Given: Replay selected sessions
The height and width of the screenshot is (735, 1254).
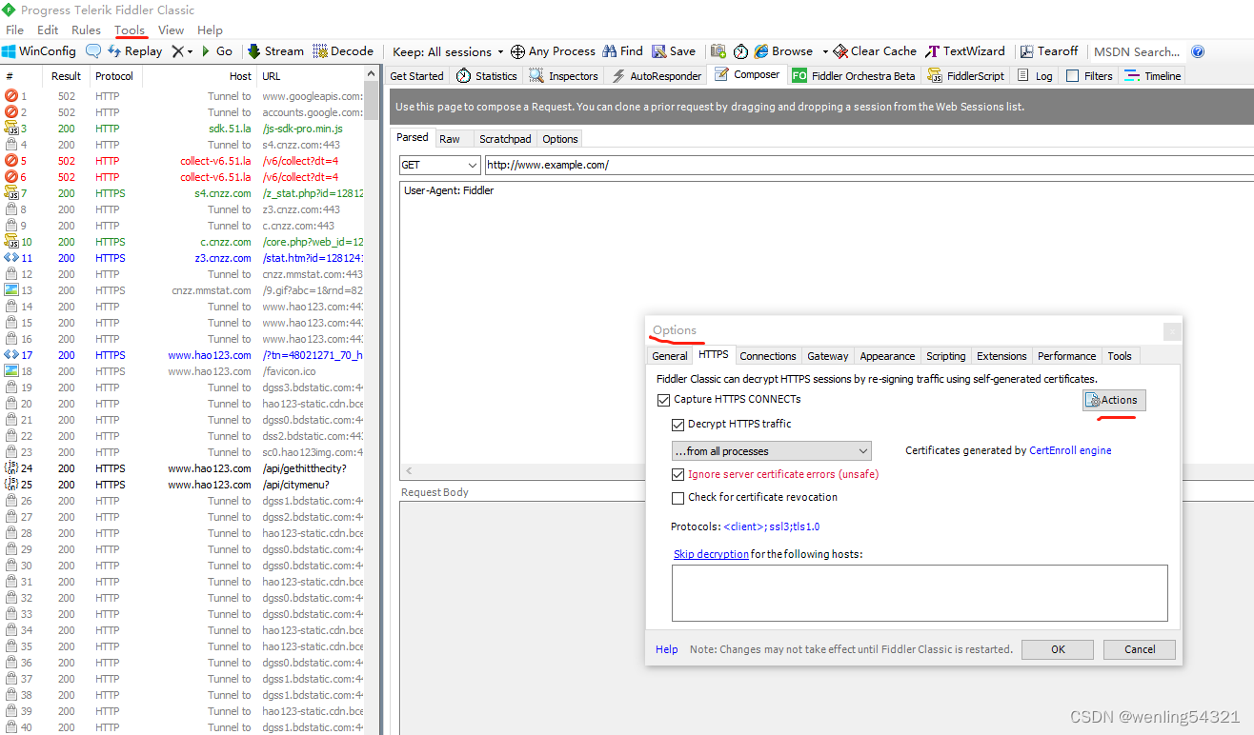Looking at the screenshot, I should pos(134,51).
